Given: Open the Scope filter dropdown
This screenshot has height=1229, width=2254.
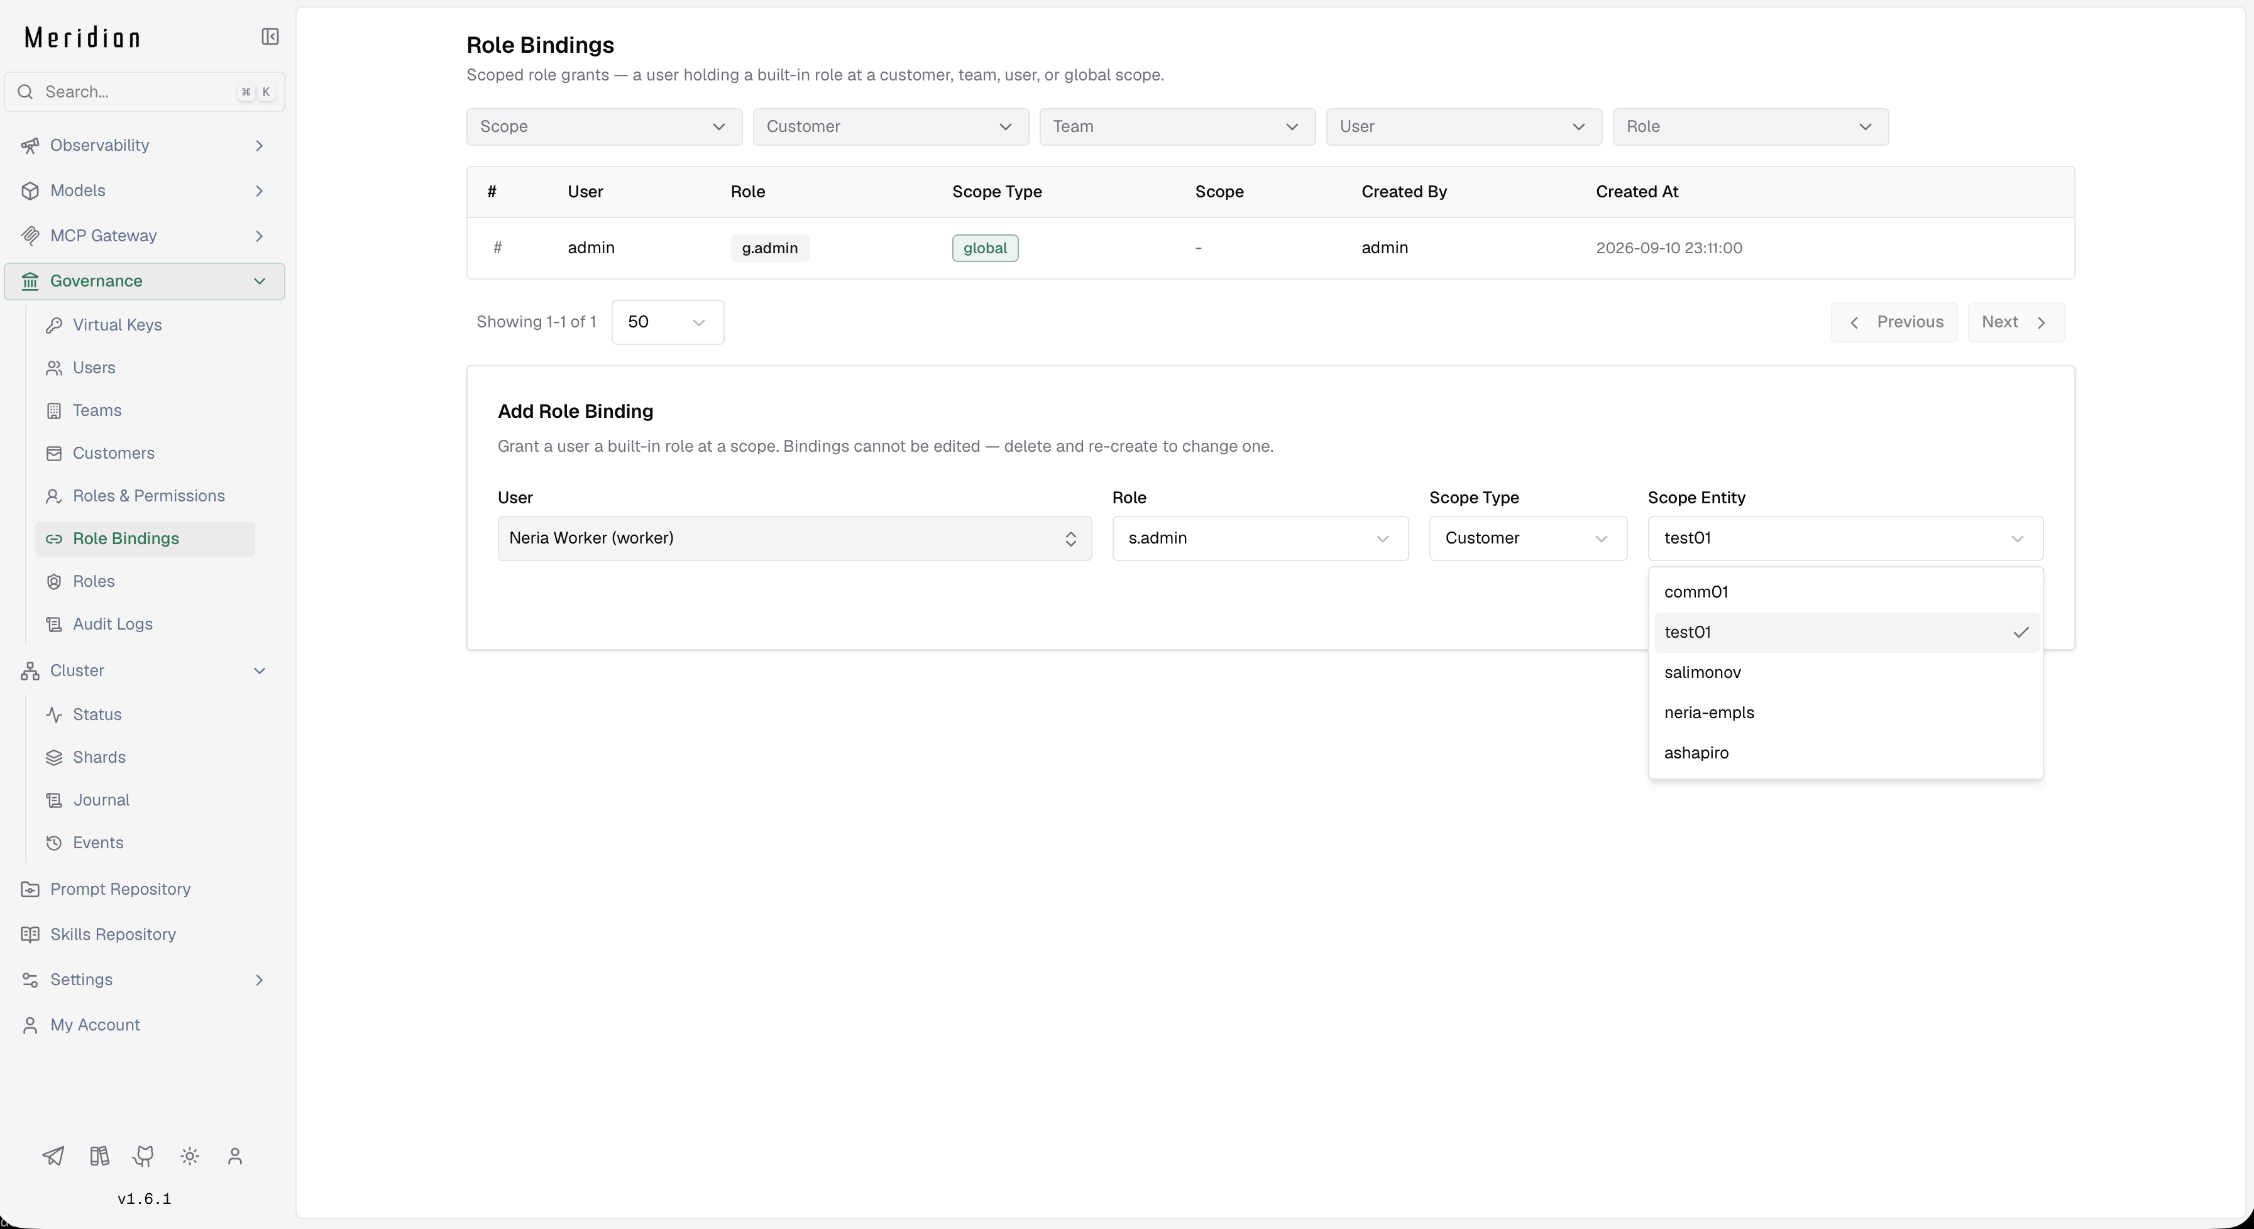Looking at the screenshot, I should (x=604, y=127).
